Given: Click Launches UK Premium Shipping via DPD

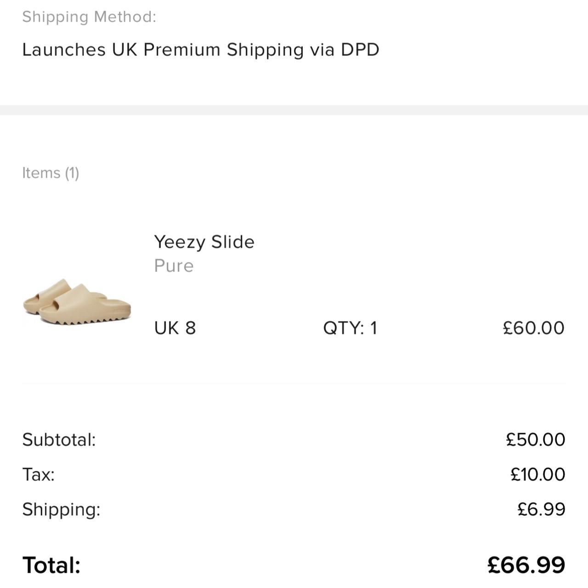Looking at the screenshot, I should tap(201, 50).
